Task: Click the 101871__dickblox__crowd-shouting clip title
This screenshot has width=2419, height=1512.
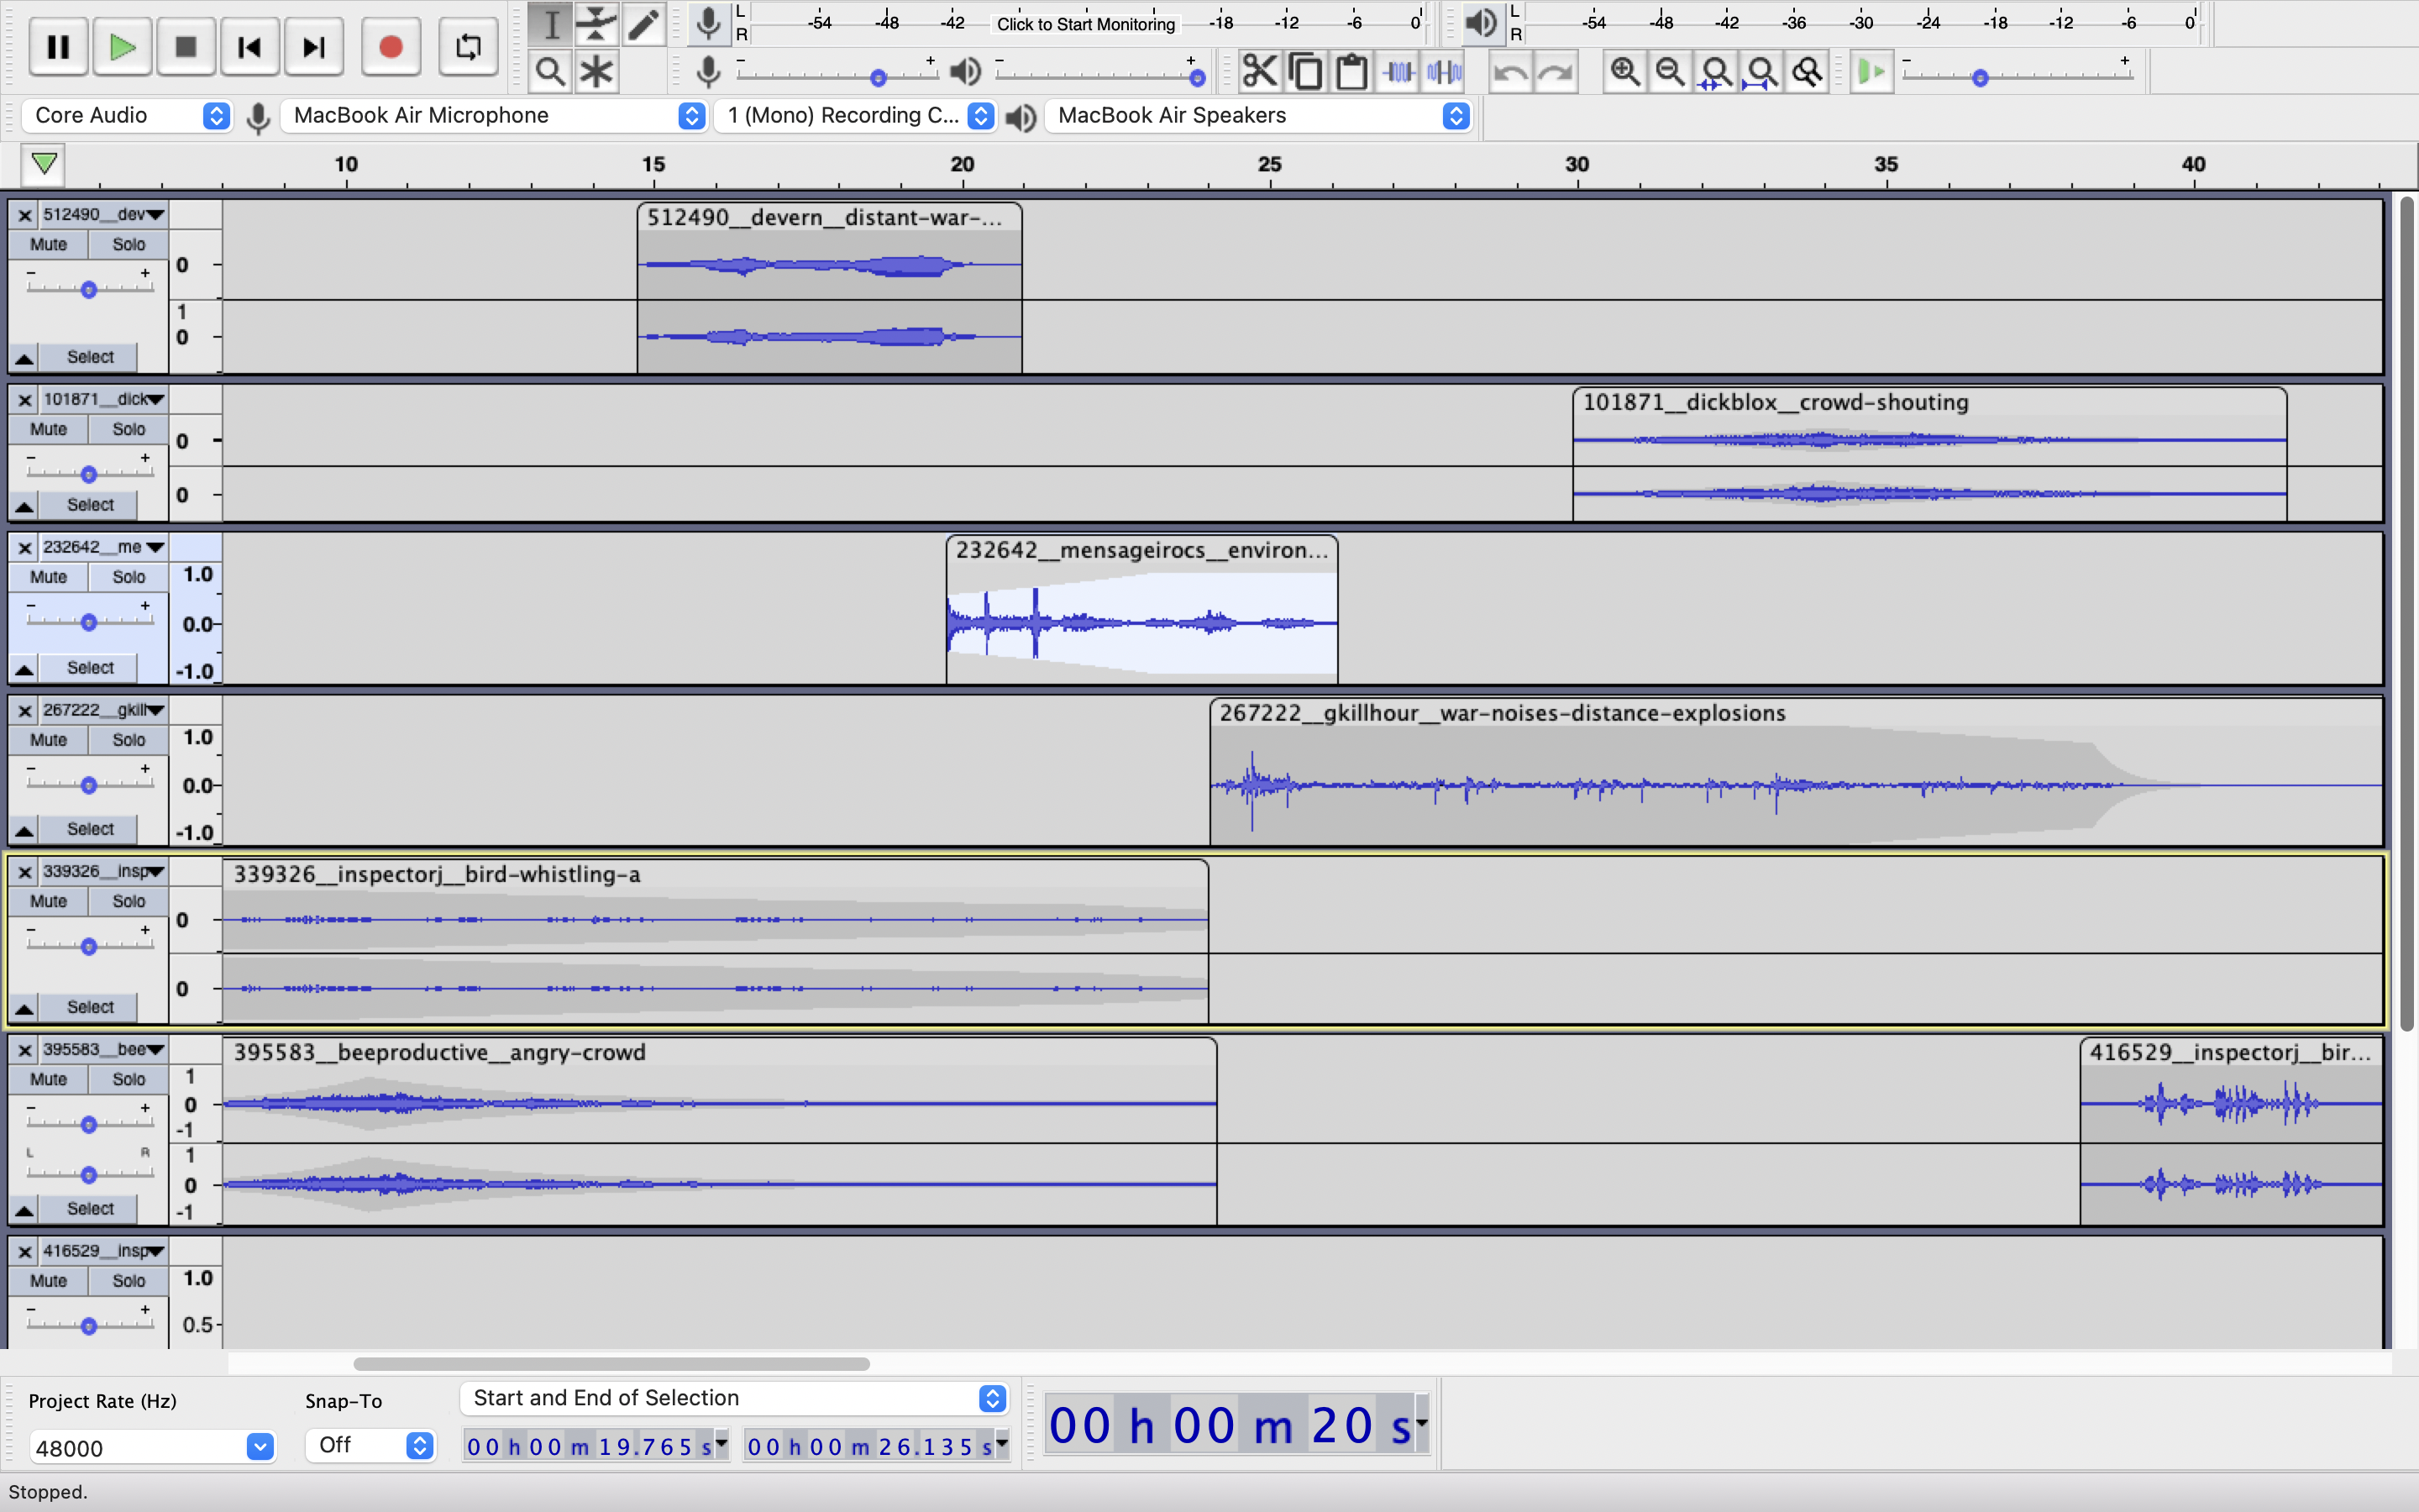Action: [x=1776, y=402]
